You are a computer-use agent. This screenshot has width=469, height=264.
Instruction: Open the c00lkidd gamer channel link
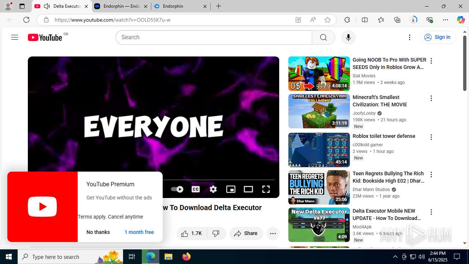pyautogui.click(x=368, y=145)
